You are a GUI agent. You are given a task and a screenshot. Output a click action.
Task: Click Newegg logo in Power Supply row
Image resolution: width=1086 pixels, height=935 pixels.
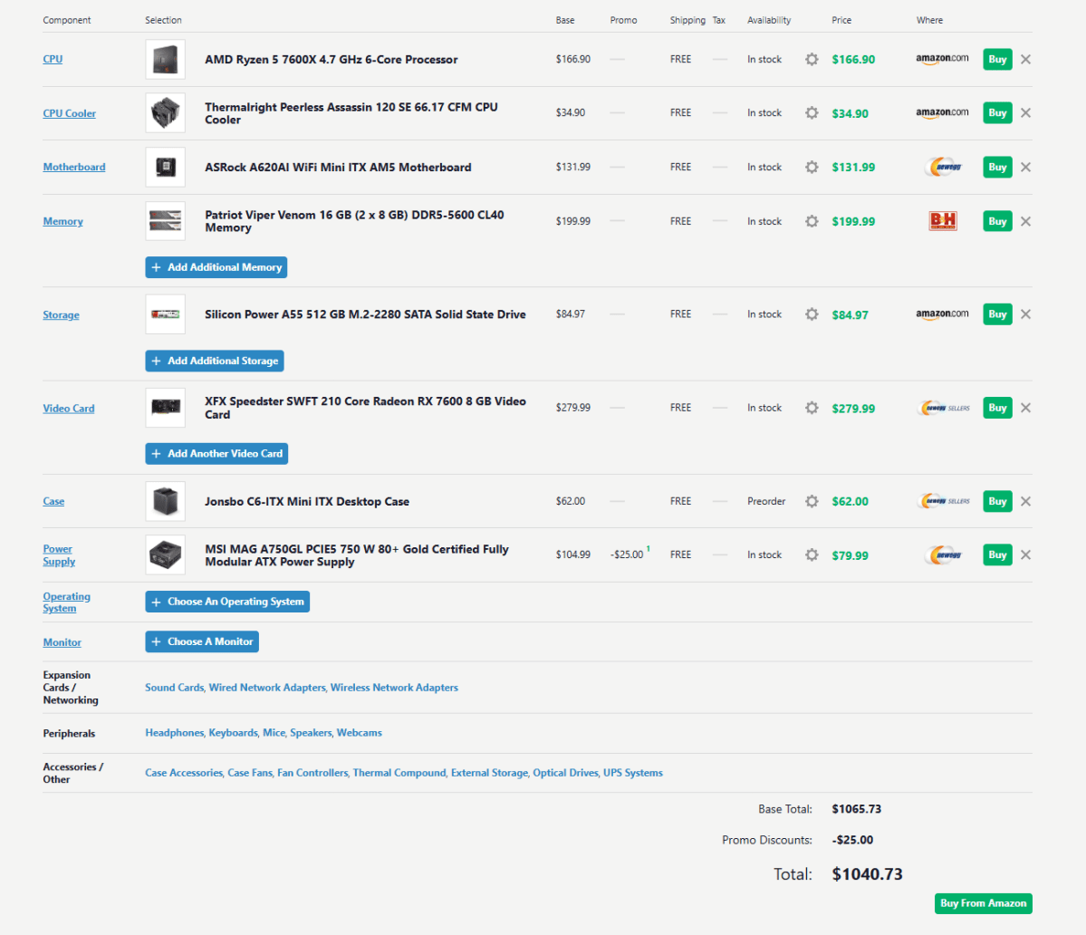point(943,554)
